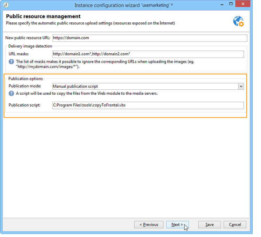Close the wizard window

tap(243, 4)
